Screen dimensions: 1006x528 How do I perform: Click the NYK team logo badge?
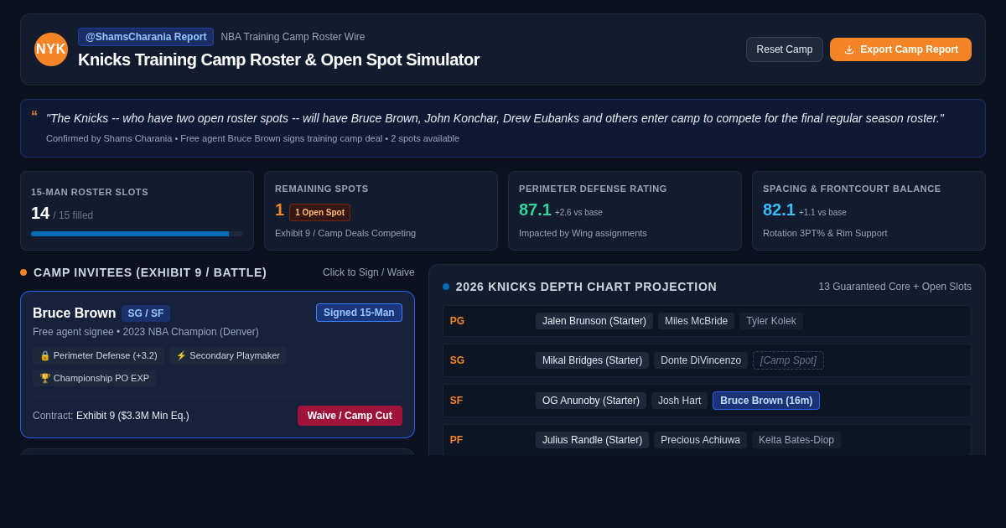pos(51,49)
